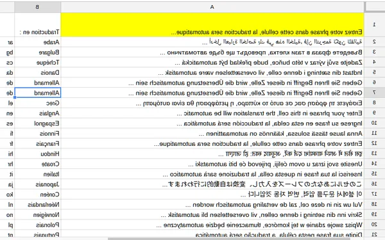Click 'Anna lause tässä solussa' text
Viewport: 385px width, 240px height.
point(323,134)
